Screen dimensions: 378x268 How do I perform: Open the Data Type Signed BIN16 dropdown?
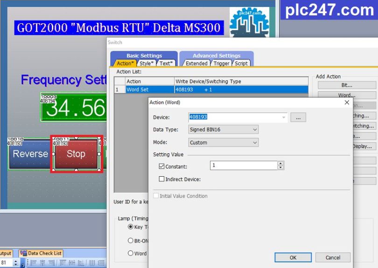[x=223, y=130]
